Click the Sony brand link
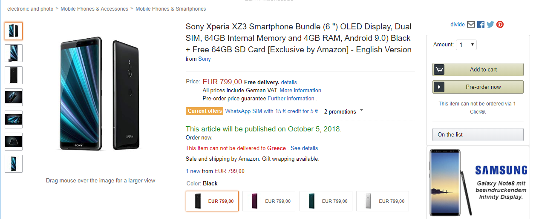Screen dimensions: 536x219 [205, 59]
